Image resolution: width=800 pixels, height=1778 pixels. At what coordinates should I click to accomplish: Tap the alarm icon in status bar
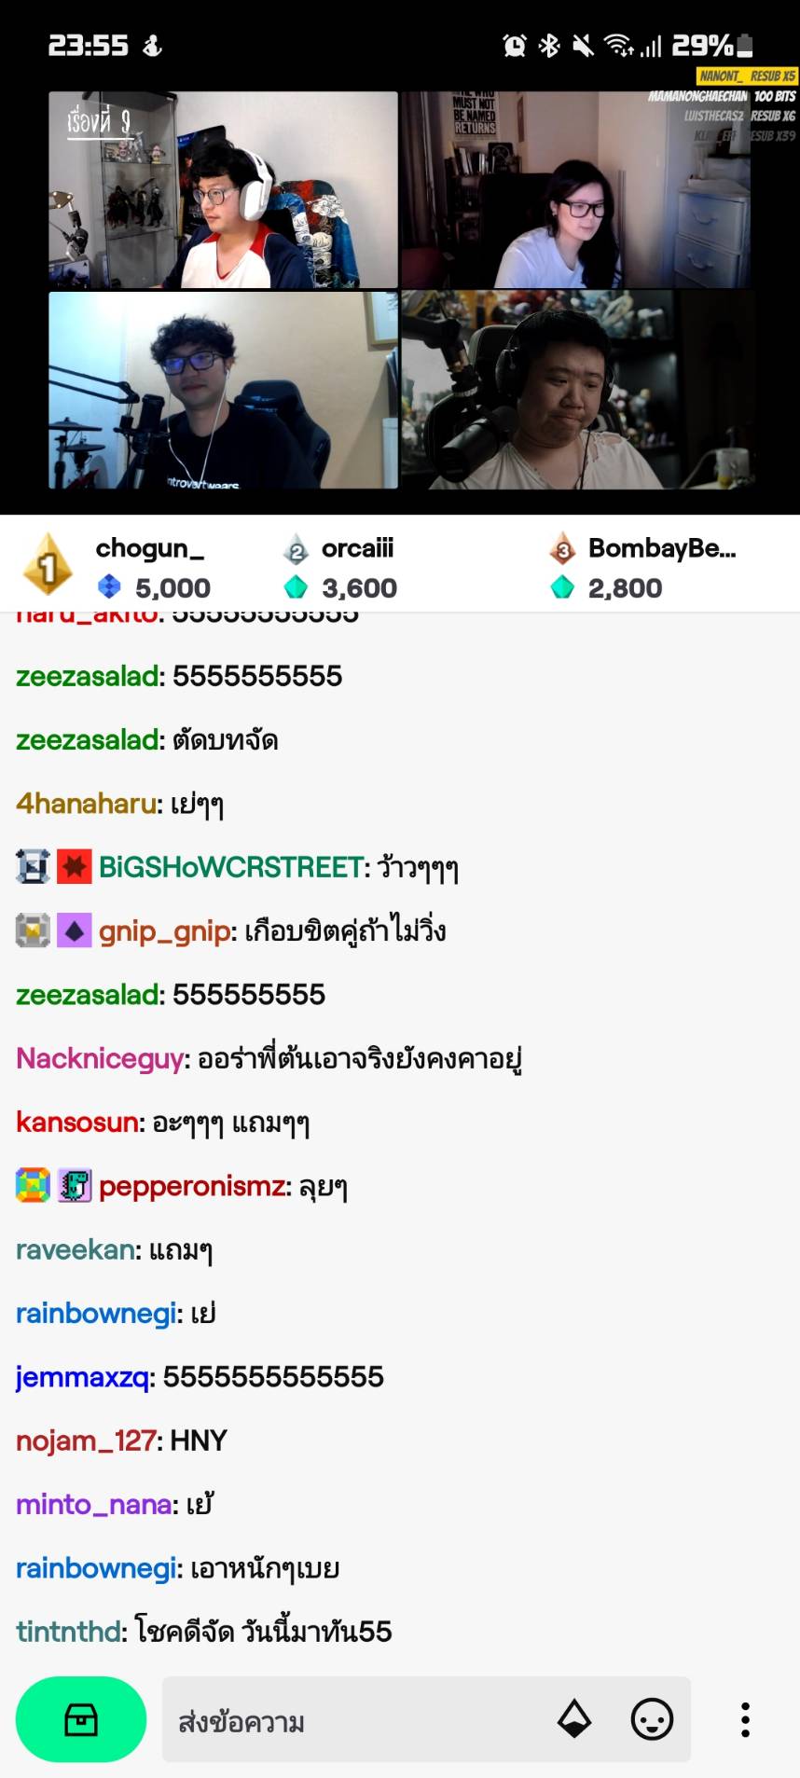(514, 45)
